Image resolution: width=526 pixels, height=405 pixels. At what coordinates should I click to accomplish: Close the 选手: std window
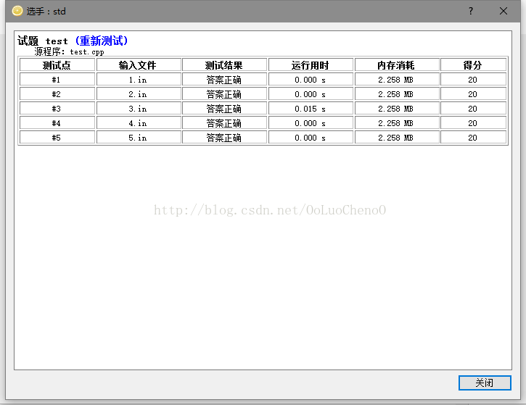pyautogui.click(x=504, y=11)
